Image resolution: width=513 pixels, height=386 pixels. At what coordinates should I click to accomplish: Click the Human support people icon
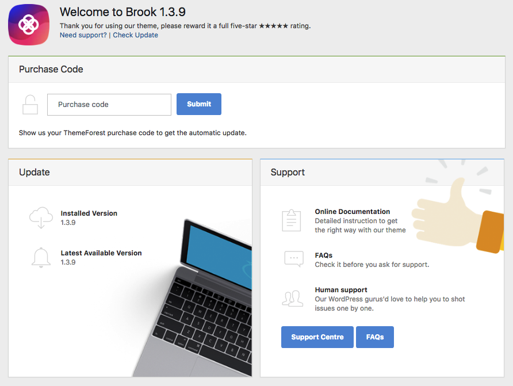click(x=293, y=299)
